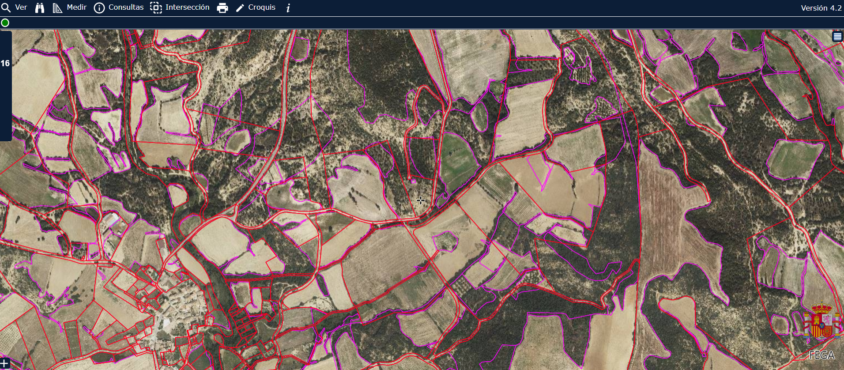Click the printer icon
Viewport: 844px width, 370px height.
click(x=222, y=8)
